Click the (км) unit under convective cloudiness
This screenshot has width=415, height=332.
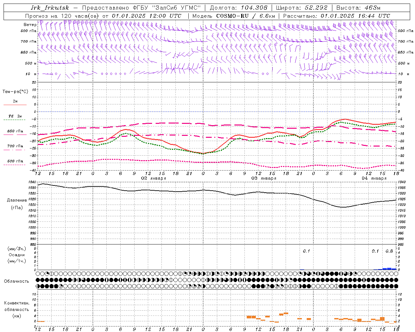17,316
